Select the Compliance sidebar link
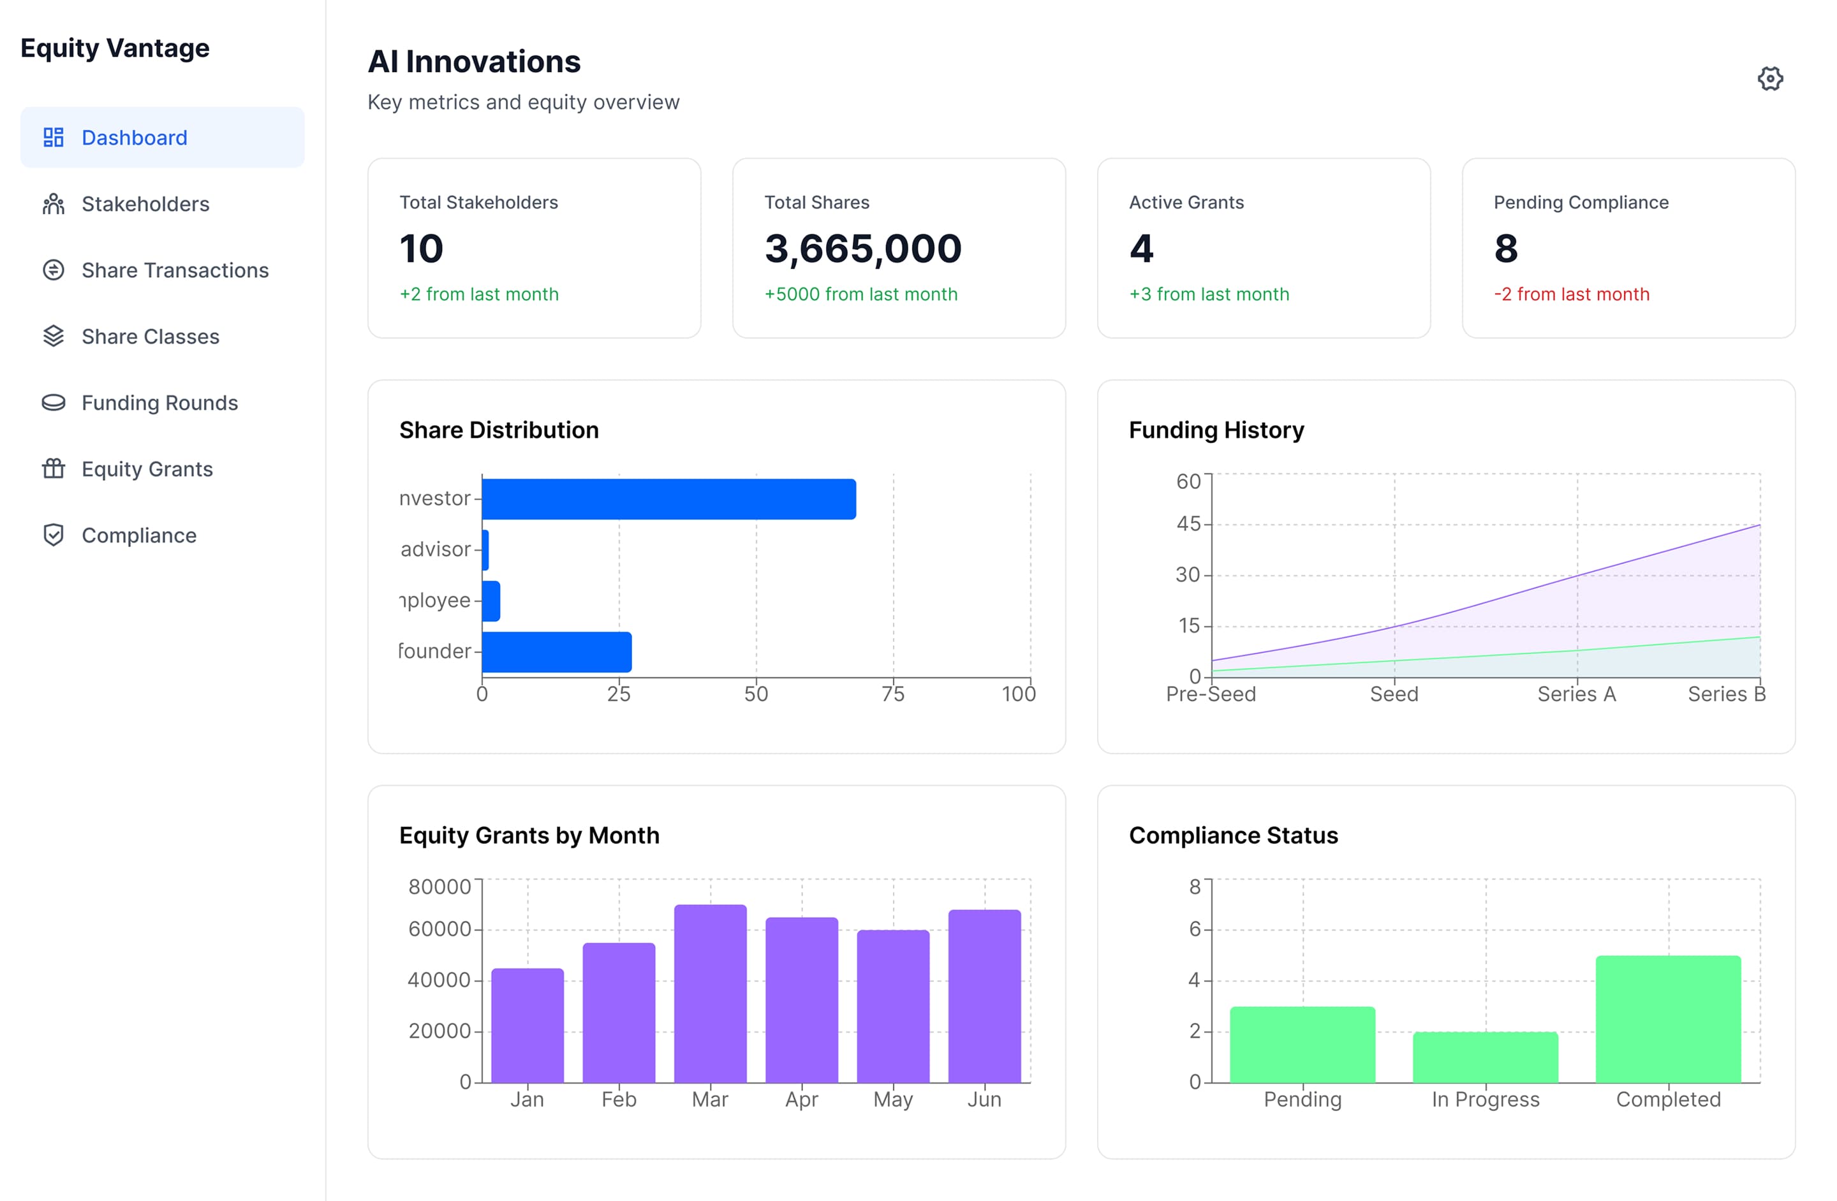Screen dimensions: 1837x1201 tap(139, 535)
